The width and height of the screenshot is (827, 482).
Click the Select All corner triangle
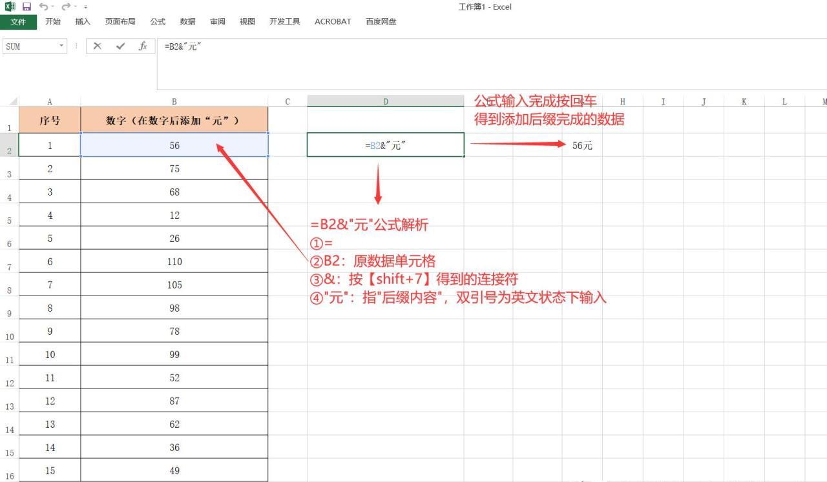click(12, 101)
